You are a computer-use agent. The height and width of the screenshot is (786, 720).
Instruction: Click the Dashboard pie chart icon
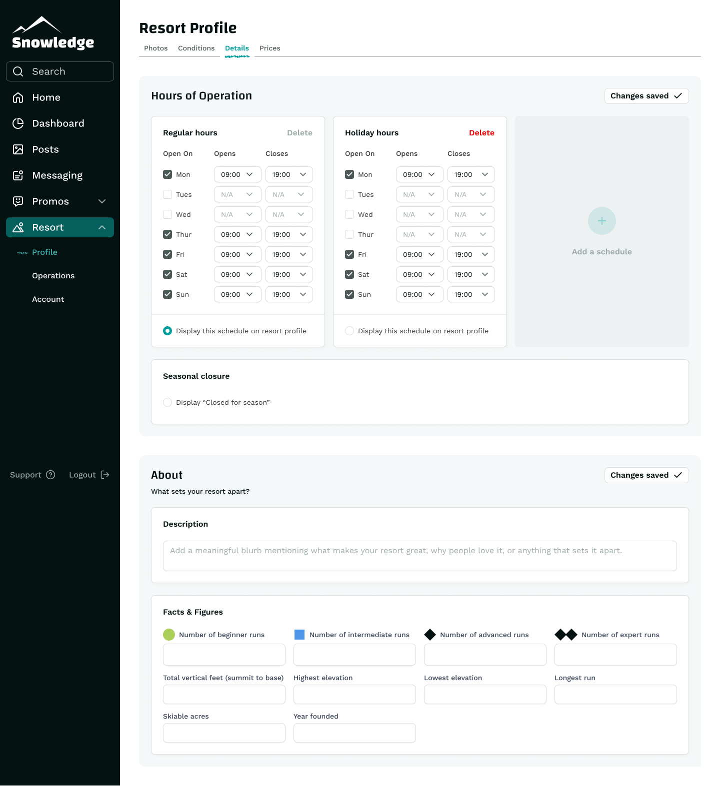(x=18, y=123)
